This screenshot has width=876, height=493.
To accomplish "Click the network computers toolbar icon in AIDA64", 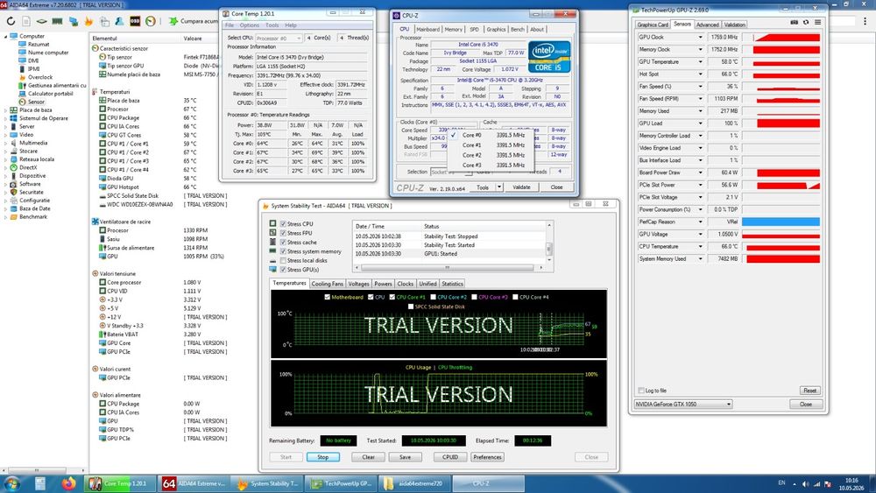I will coord(74,21).
